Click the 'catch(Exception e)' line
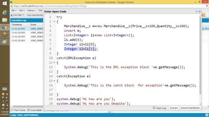 (73, 76)
